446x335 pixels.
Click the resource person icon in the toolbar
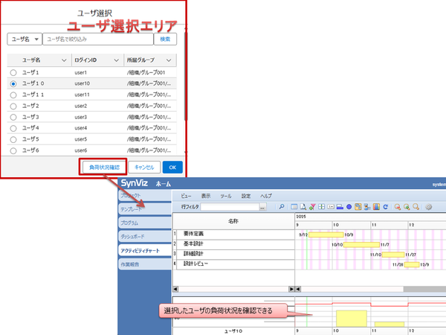pyautogui.click(x=367, y=207)
